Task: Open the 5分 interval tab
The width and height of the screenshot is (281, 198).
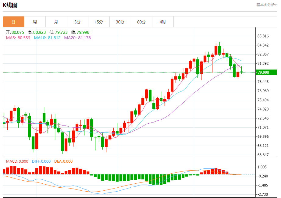Action: (x=77, y=22)
